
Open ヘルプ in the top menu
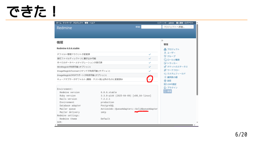coord(92,23)
